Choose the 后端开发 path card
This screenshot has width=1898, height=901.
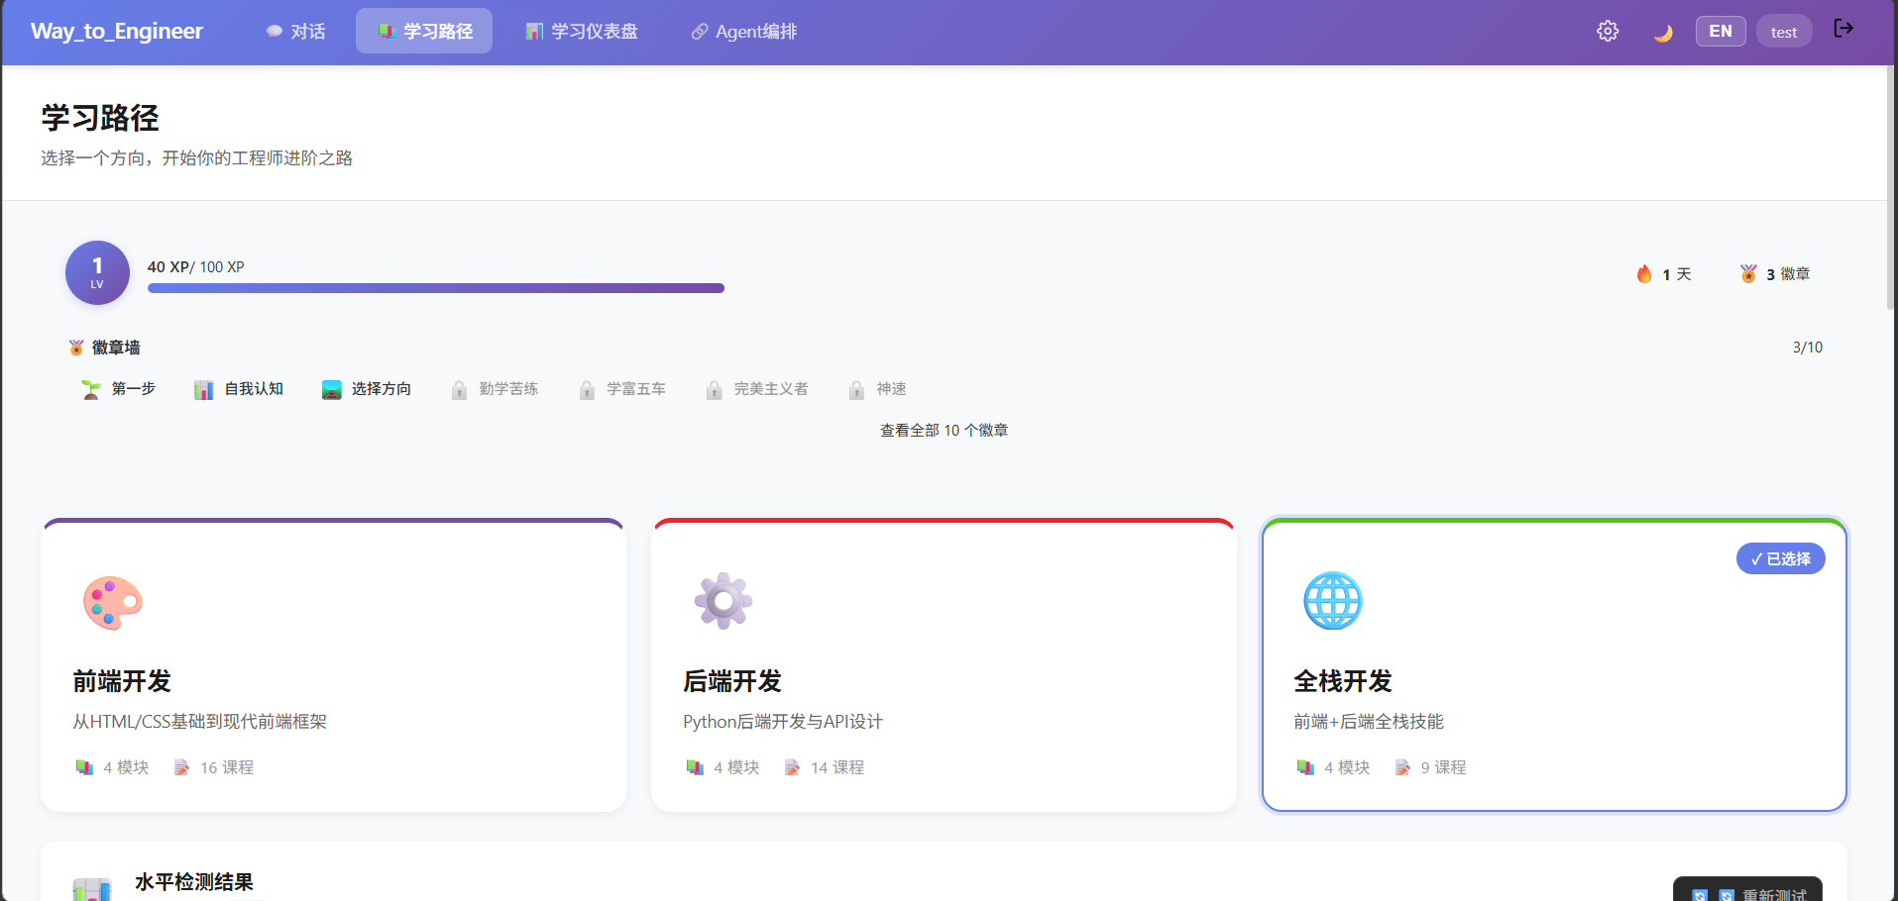944,665
